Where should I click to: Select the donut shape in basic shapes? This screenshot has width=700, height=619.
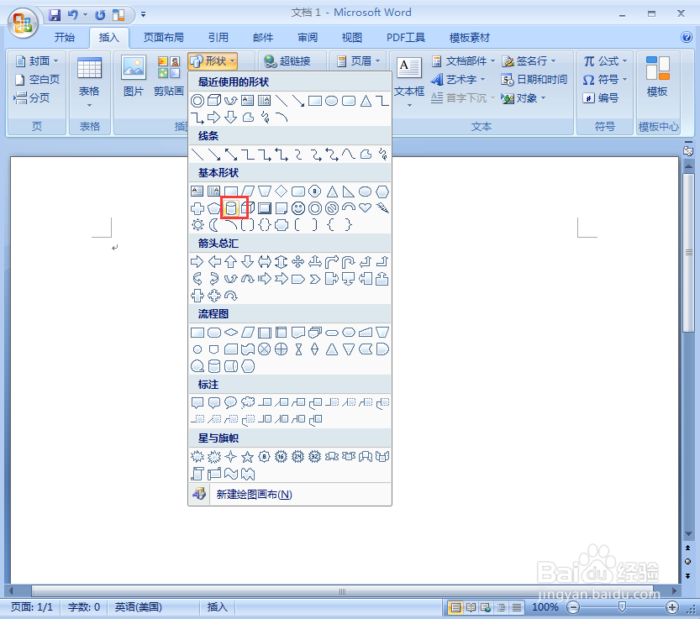pos(315,208)
